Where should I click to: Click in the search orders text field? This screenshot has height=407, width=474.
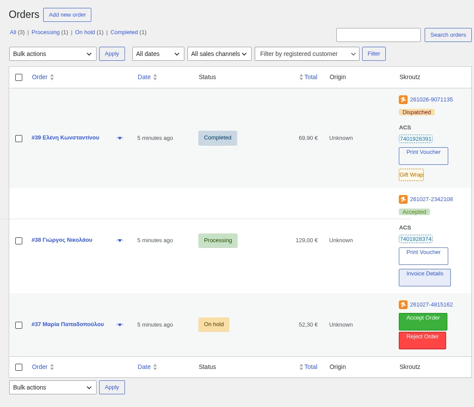[x=378, y=35]
